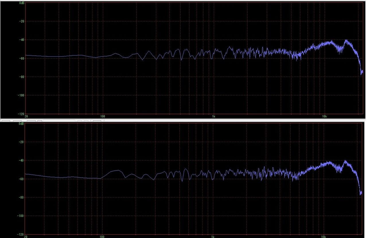Click the 0dB label on the upper graph
The image size is (367, 238).
[22, 3]
